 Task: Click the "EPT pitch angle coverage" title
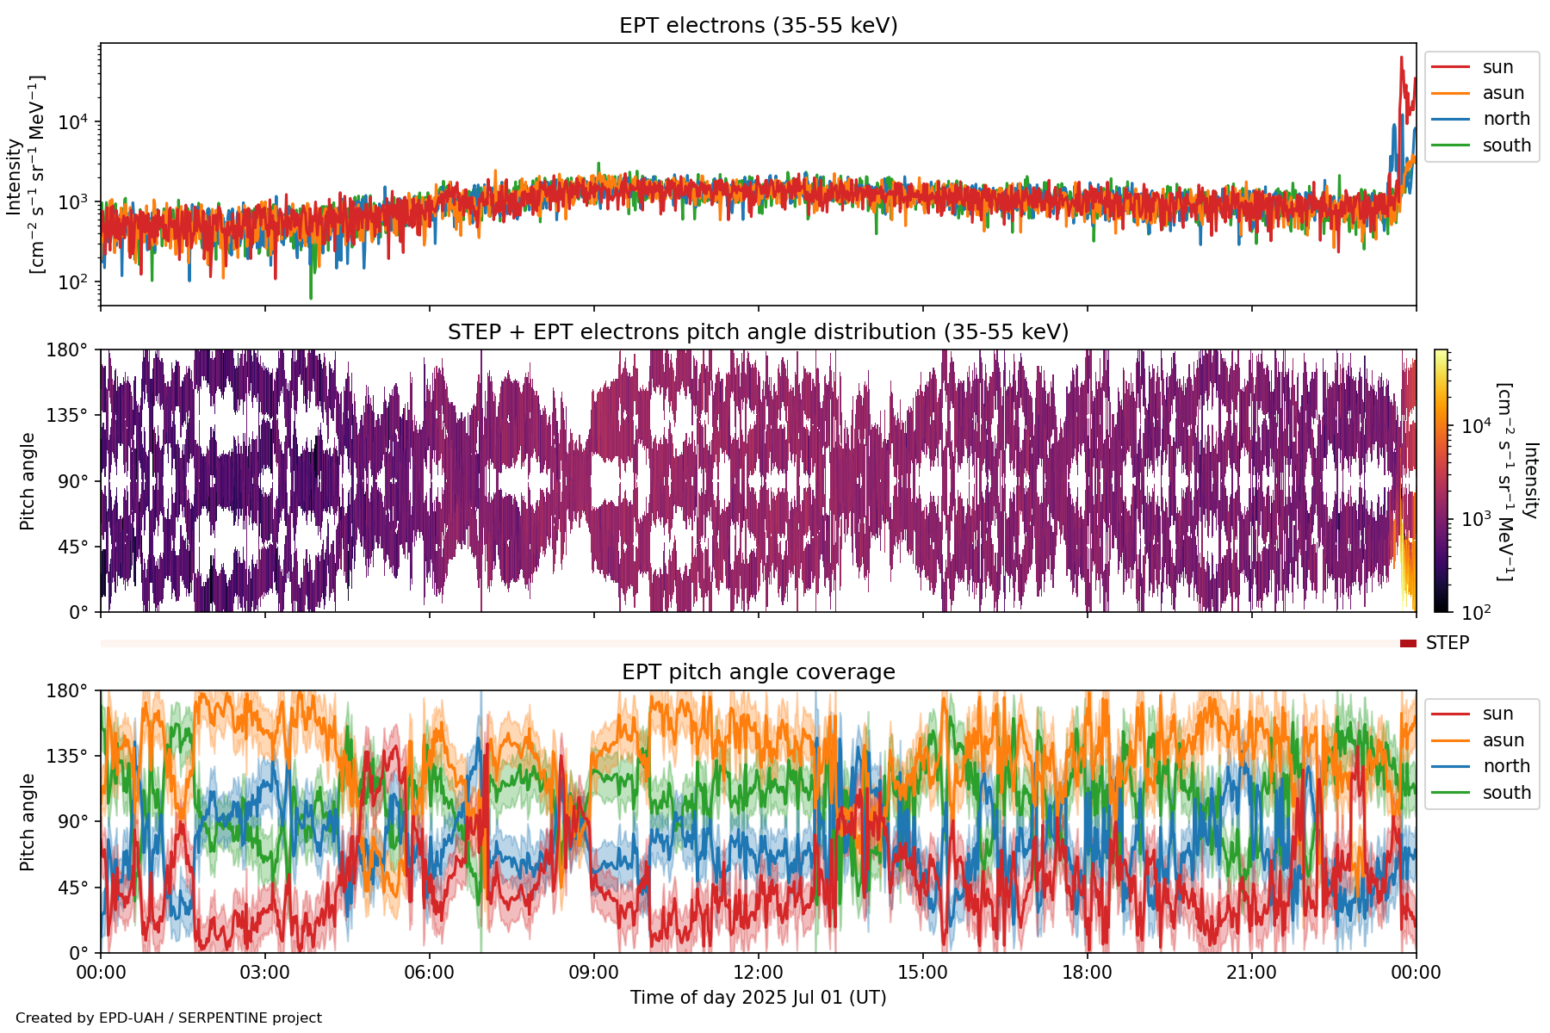758,672
